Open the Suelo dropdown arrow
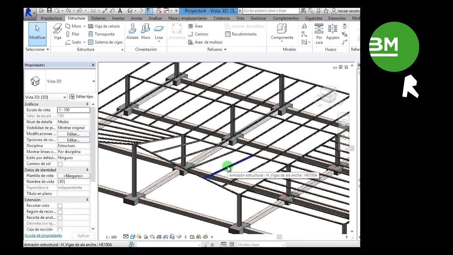Screen dimensions: 453x255 click(84, 42)
